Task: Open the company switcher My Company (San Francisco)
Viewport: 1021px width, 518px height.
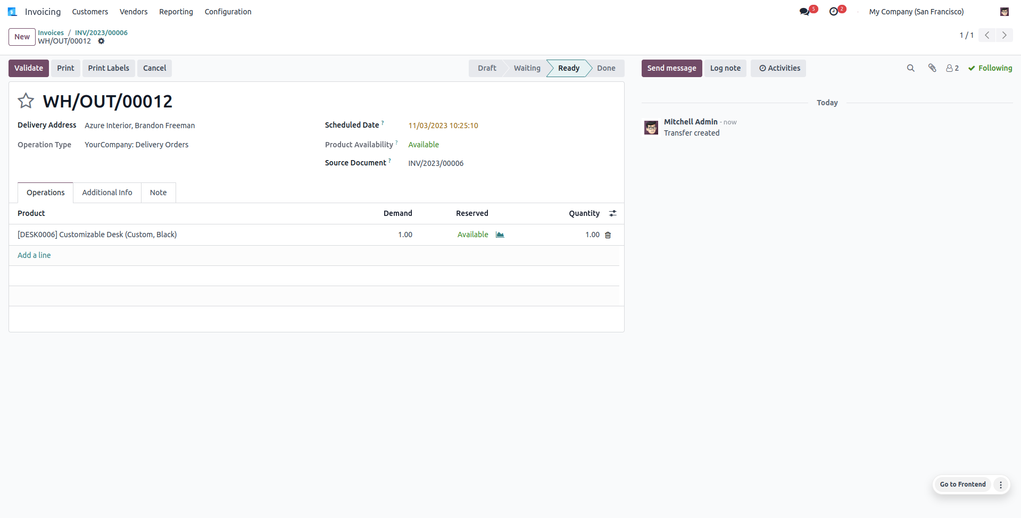Action: click(x=916, y=12)
